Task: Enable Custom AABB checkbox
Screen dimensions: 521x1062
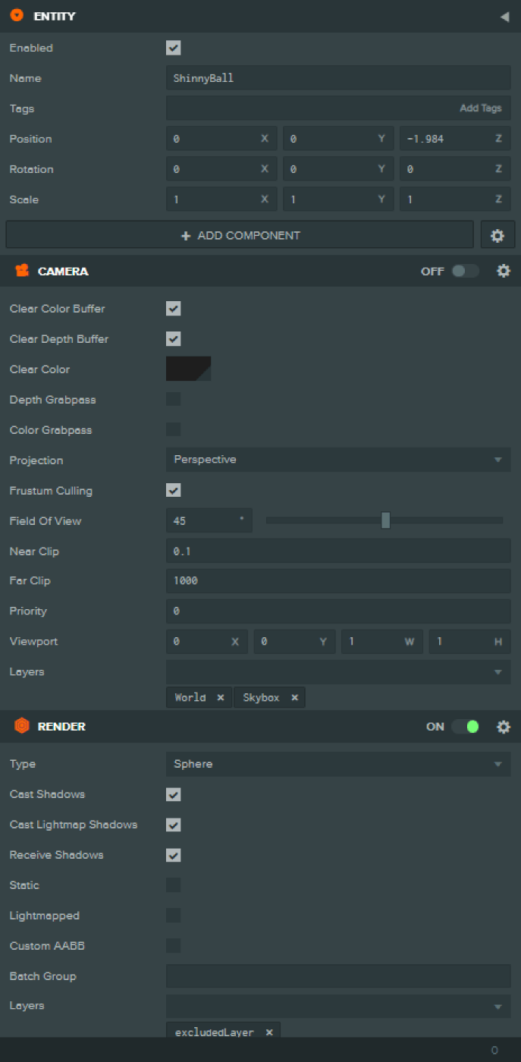Action: (x=174, y=946)
